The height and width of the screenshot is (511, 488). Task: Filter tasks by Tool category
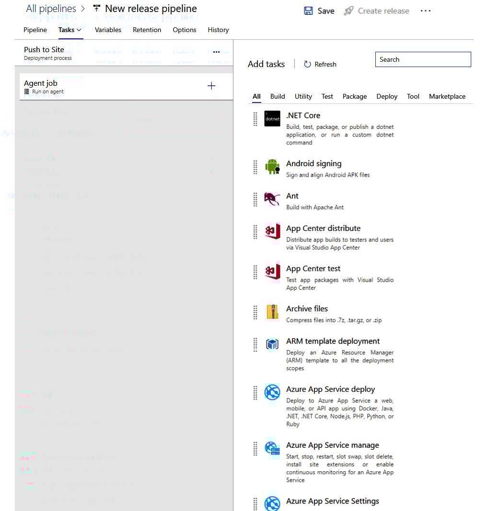click(x=413, y=96)
